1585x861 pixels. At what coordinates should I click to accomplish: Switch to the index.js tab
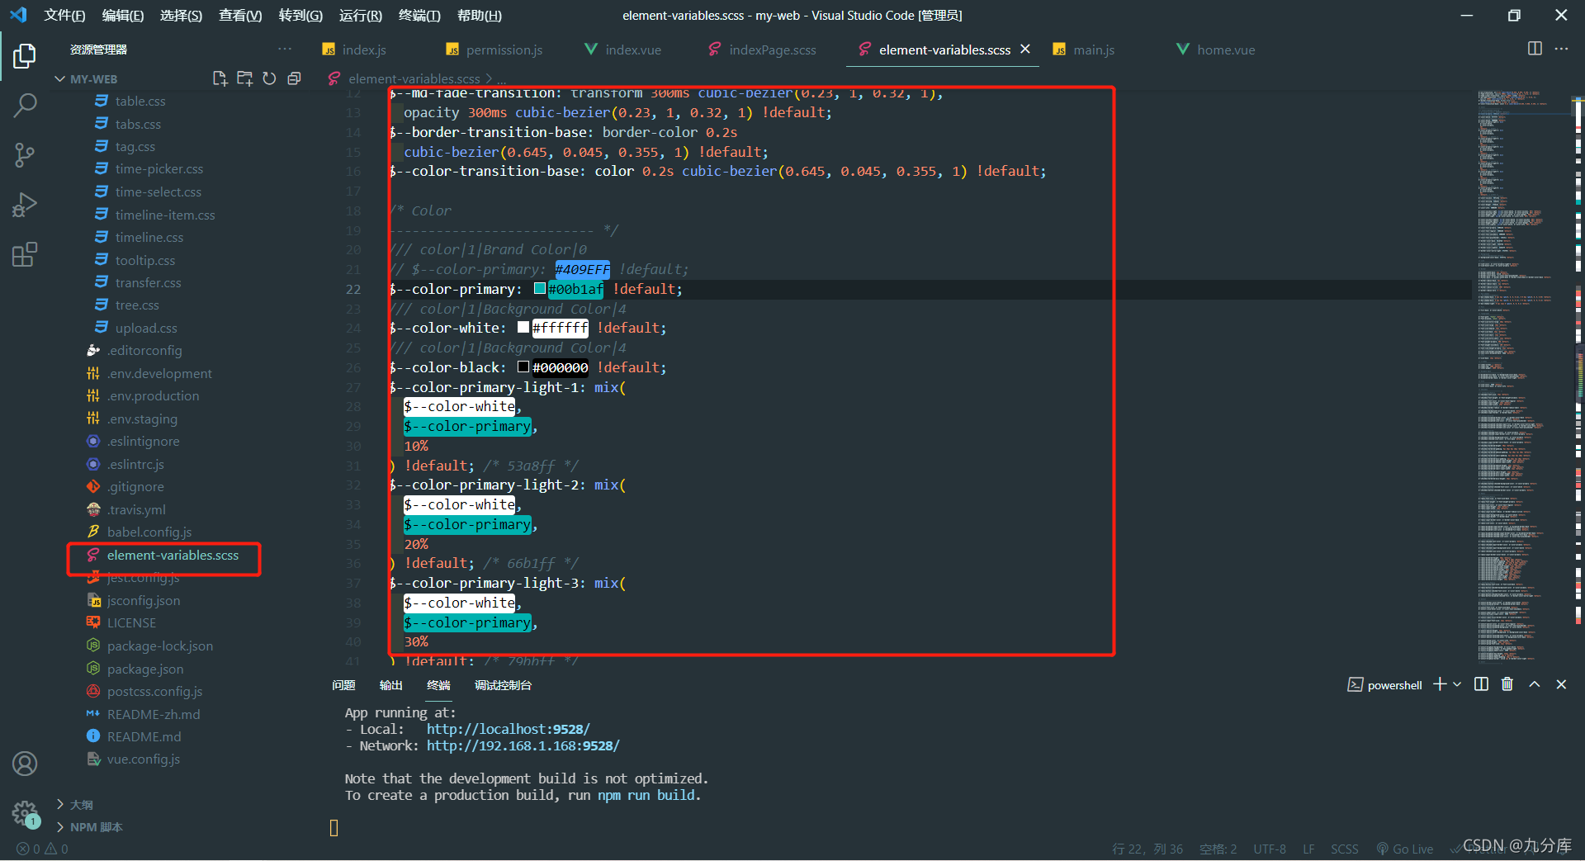pos(355,50)
